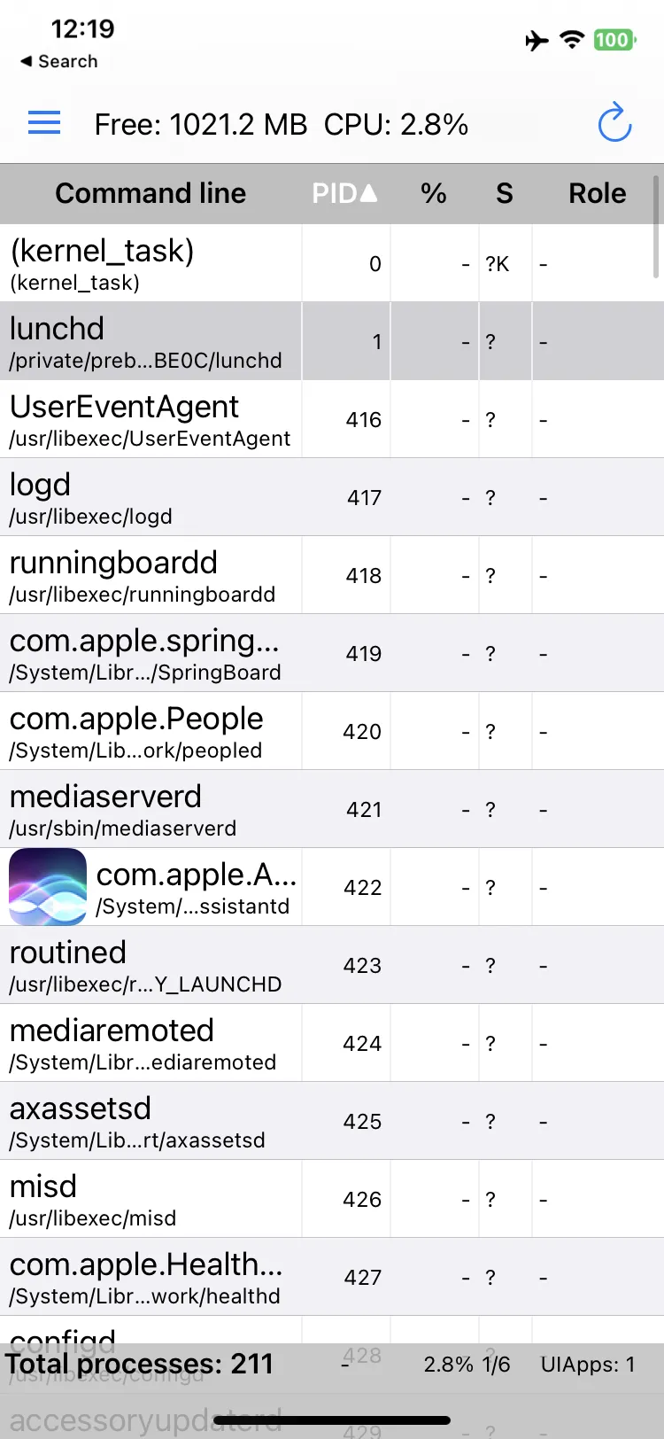Tap the airplane mode status icon
The image size is (664, 1439).
pyautogui.click(x=537, y=40)
